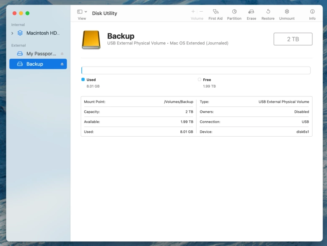
Task: Select Macintosh HD in the sidebar
Action: coord(43,33)
